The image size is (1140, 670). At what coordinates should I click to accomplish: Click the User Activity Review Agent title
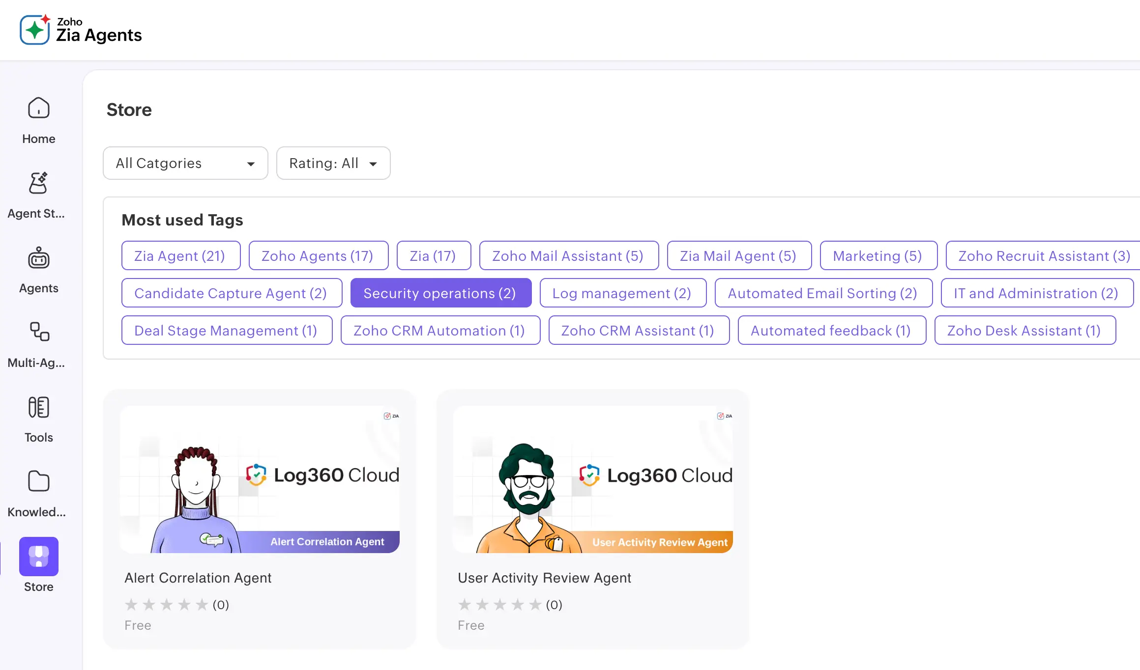544,578
